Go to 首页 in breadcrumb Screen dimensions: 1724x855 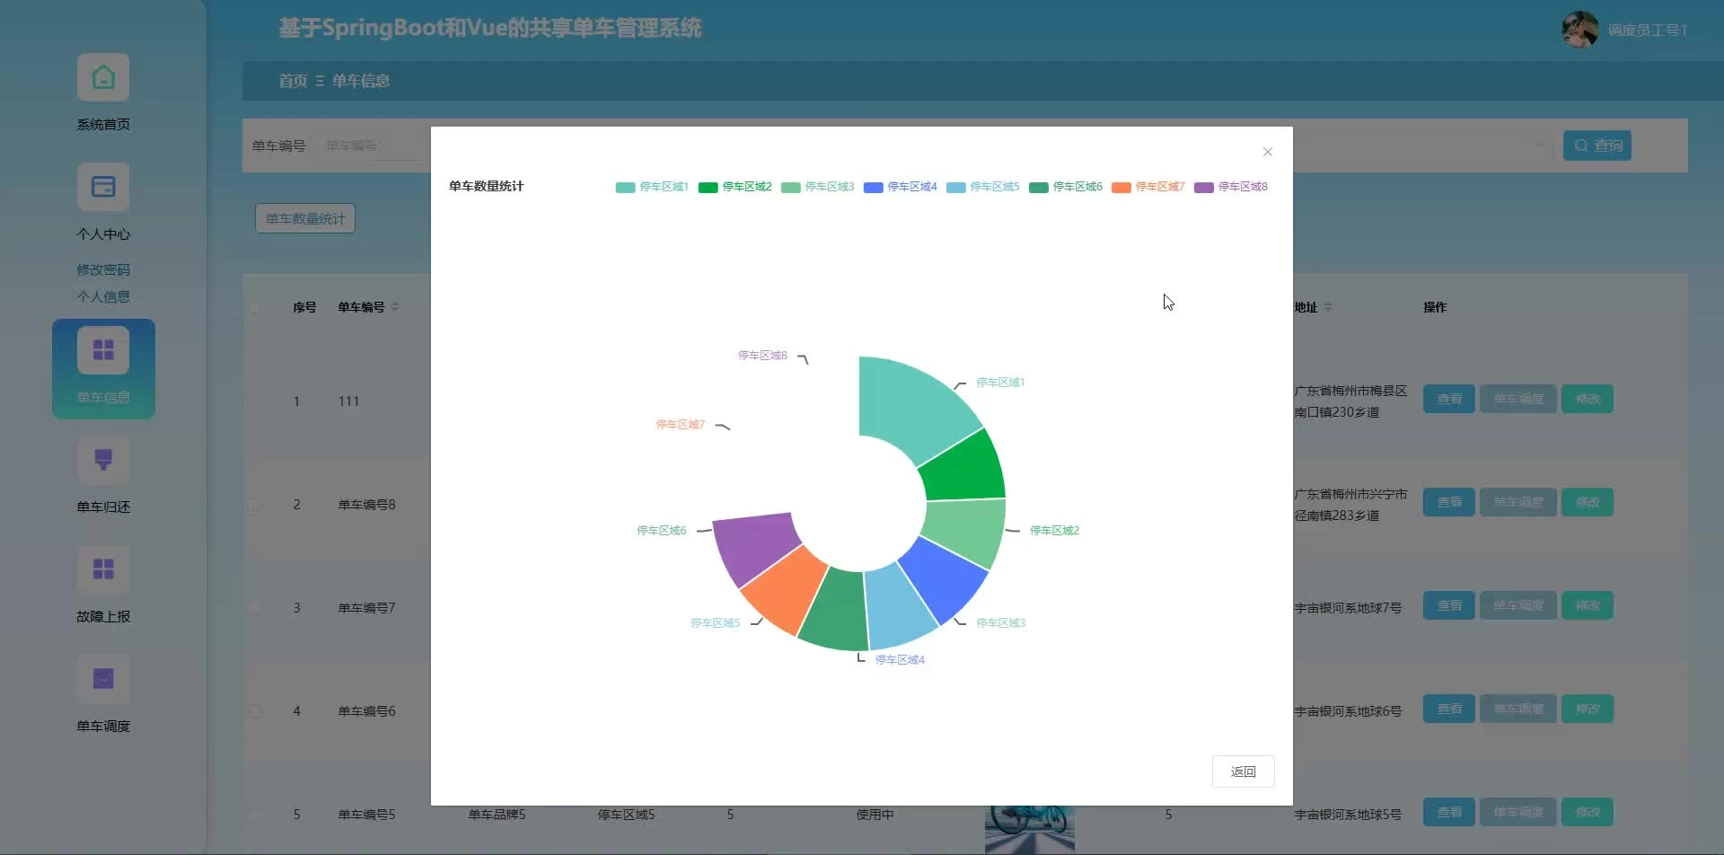293,81
